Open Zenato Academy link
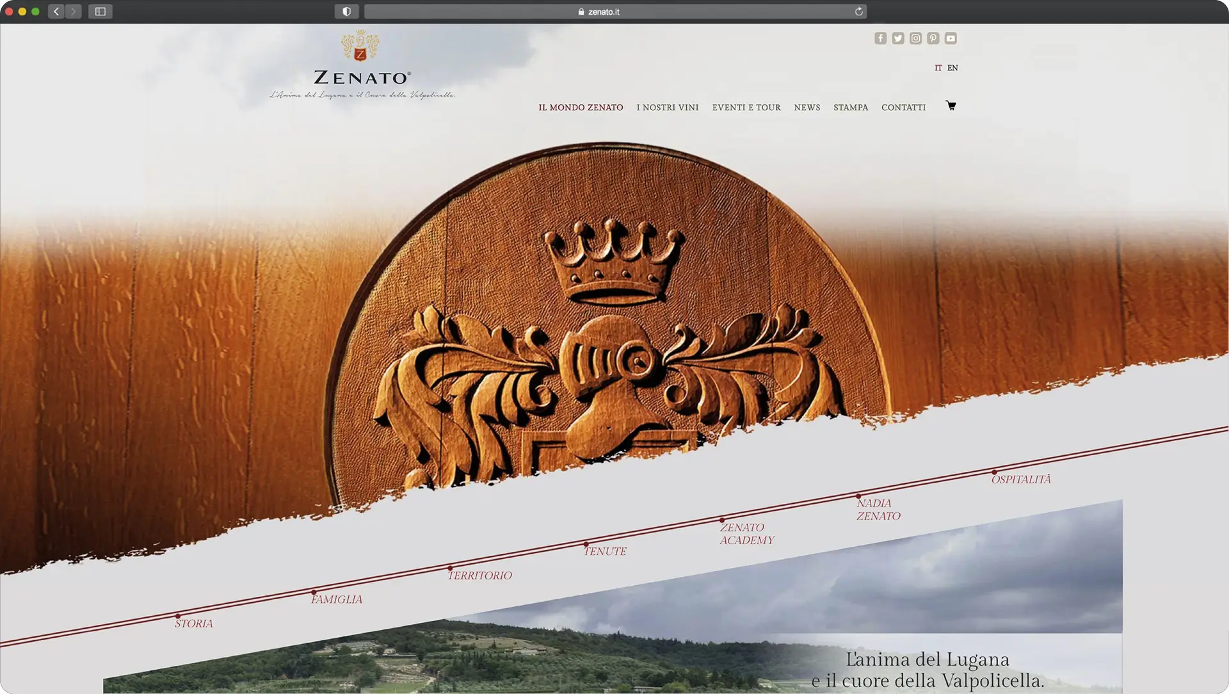The width and height of the screenshot is (1229, 694). (x=747, y=534)
